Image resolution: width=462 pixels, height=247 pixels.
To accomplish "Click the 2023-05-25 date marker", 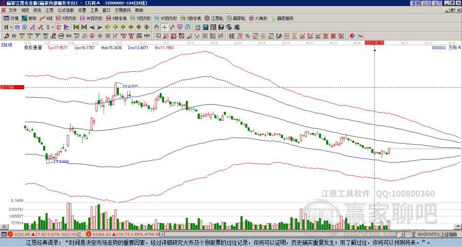I will point(374,43).
